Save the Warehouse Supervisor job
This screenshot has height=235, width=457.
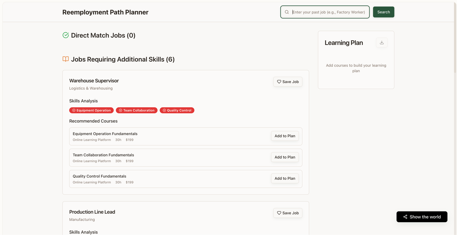(288, 82)
